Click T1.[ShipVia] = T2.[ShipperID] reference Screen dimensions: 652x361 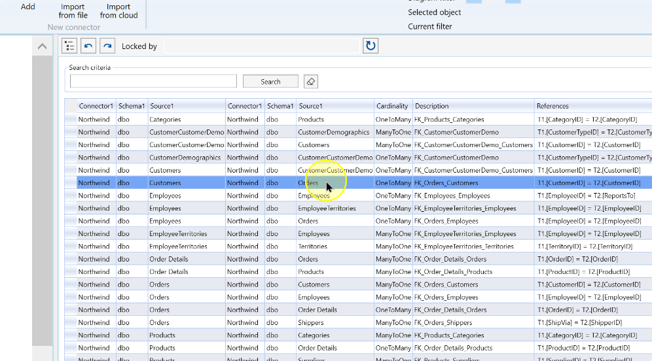593,322
